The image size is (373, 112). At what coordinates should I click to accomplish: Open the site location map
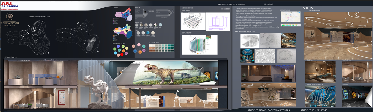coord(290,17)
